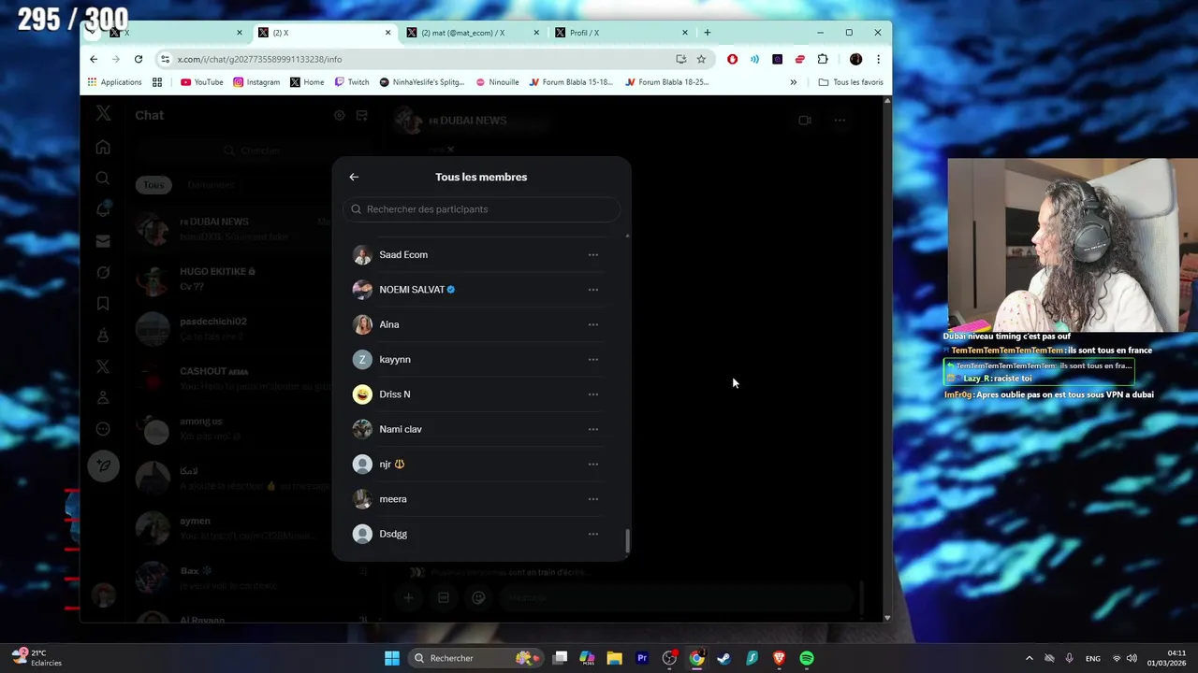
Task: Click Rechercher des participants search field
Action: [x=481, y=209]
